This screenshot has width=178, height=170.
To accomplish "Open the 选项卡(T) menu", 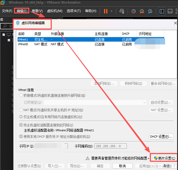I will (74, 11).
